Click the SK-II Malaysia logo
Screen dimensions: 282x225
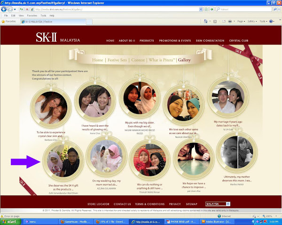click(x=58, y=37)
